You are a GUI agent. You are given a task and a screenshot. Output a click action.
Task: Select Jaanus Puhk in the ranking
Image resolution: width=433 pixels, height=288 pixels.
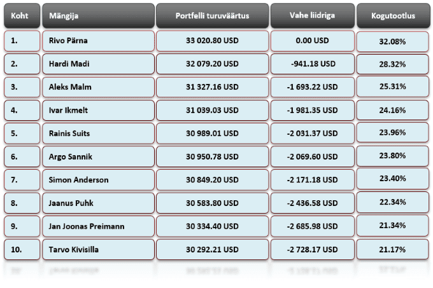[x=69, y=202]
